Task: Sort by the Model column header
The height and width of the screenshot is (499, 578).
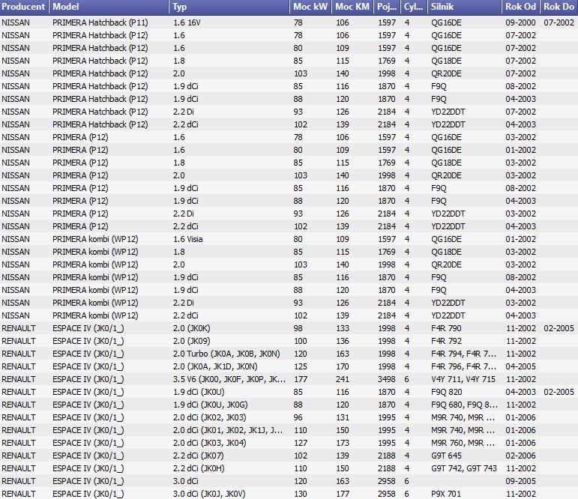Action: [109, 7]
